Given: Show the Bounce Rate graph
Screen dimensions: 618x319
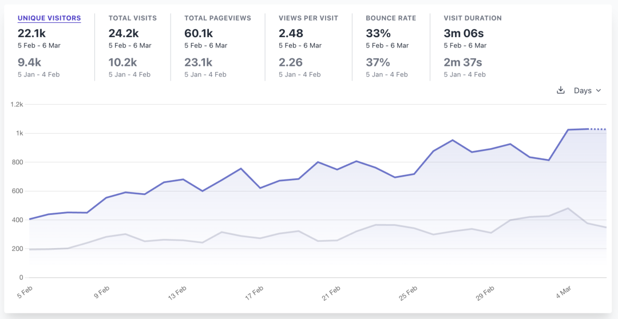Looking at the screenshot, I should 391,18.
